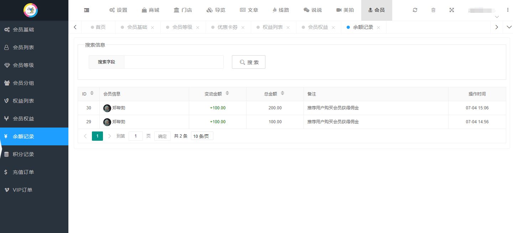Close the 余额记录 tab
This screenshot has height=233, width=513.
point(379,27)
